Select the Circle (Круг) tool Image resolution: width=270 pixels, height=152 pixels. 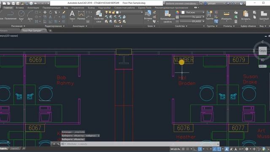pos(22,15)
